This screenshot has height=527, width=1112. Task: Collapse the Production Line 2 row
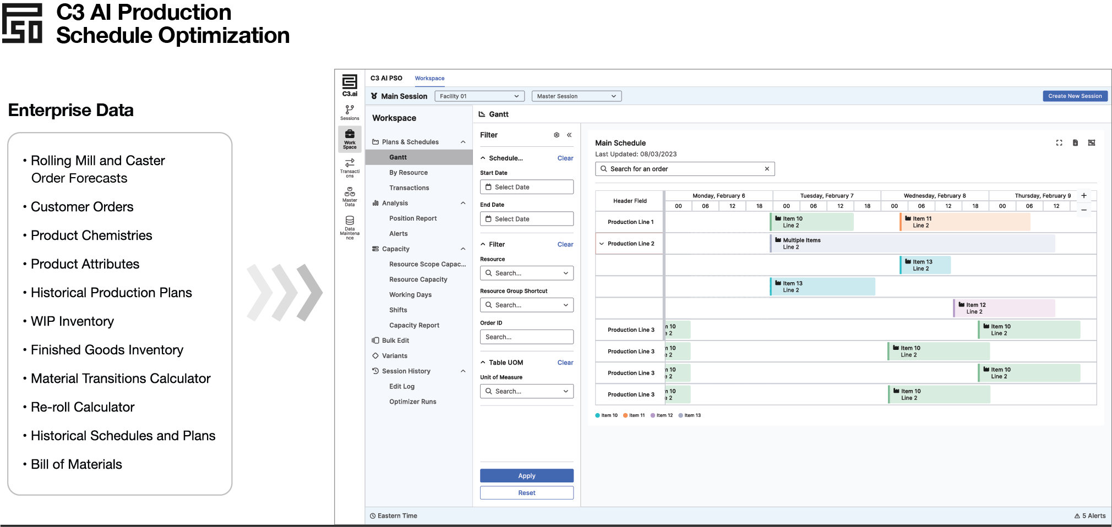pyautogui.click(x=602, y=244)
